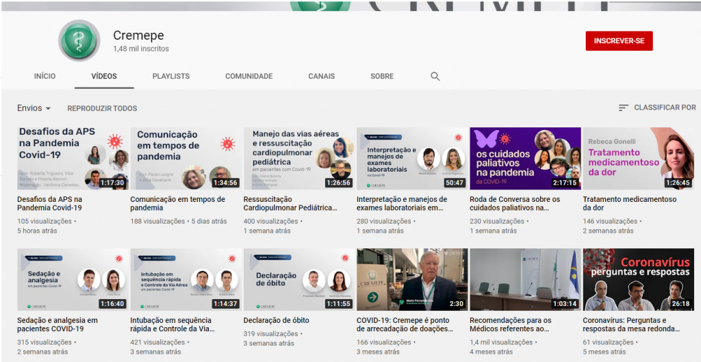This screenshot has height=362, width=701.
Task: Click the channel search magnifier icon
Action: coord(435,77)
